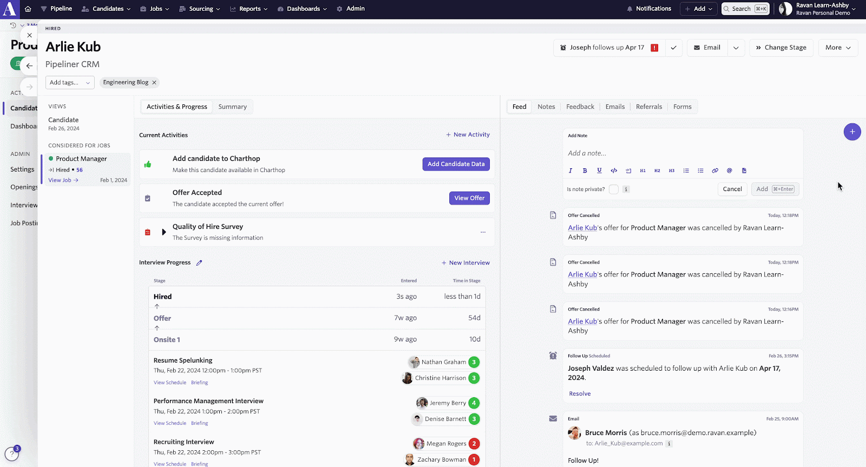Mark Joseph's follow-up as complete with checkmark
Image resolution: width=866 pixels, height=467 pixels.
[673, 48]
